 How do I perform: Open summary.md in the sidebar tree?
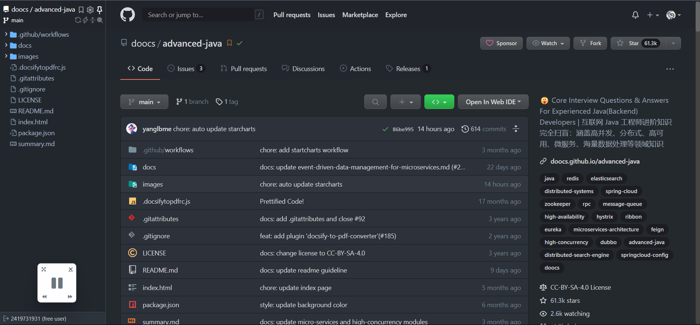(x=36, y=144)
